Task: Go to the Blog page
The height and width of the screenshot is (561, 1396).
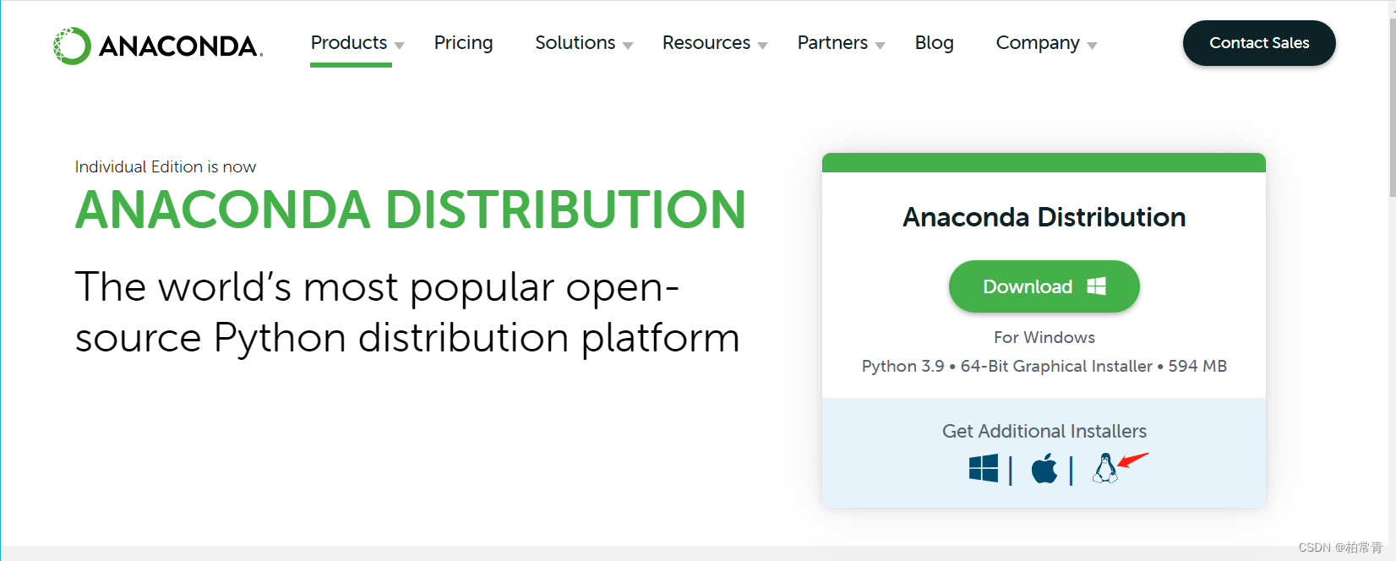Action: pyautogui.click(x=934, y=43)
